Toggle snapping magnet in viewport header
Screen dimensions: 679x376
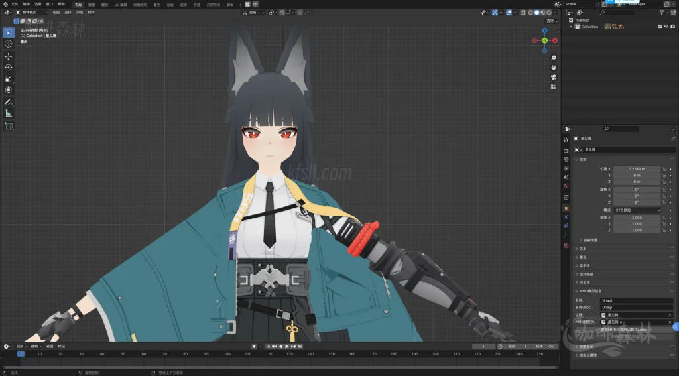tap(282, 13)
